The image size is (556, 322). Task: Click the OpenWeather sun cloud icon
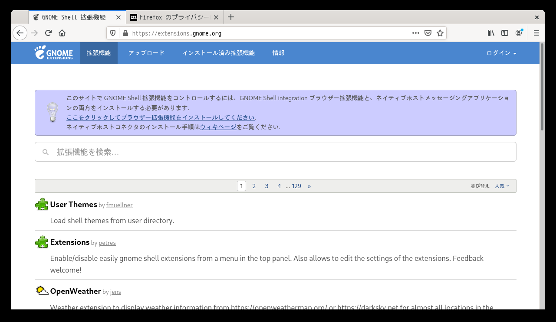pos(42,291)
